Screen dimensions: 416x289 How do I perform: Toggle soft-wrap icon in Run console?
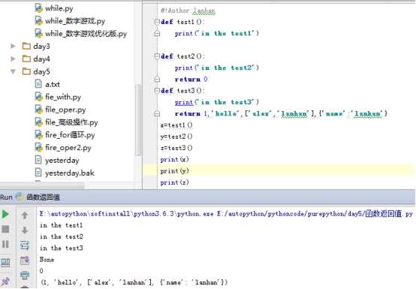pyautogui.click(x=25, y=245)
